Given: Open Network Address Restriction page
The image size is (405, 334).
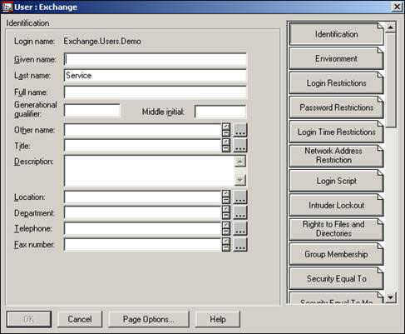Looking at the screenshot, I should point(336,157).
